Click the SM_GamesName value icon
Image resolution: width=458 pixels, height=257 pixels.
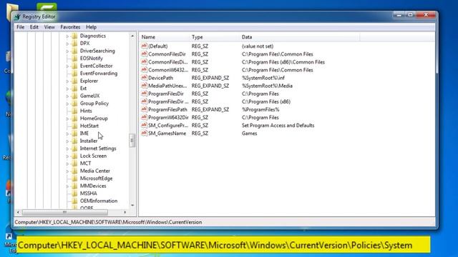[144, 133]
